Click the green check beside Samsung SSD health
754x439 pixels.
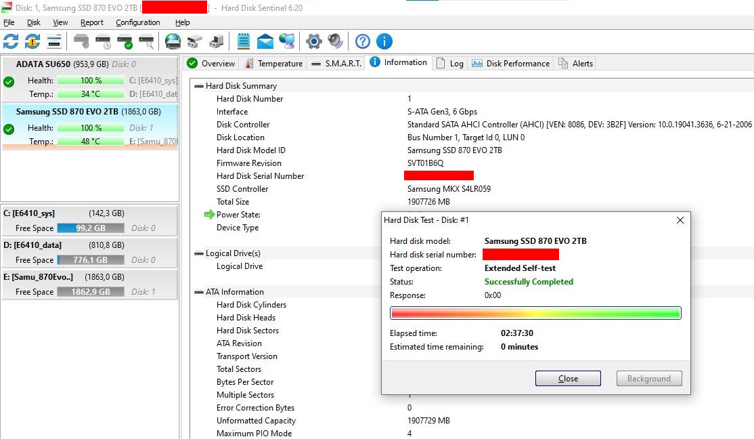click(9, 129)
